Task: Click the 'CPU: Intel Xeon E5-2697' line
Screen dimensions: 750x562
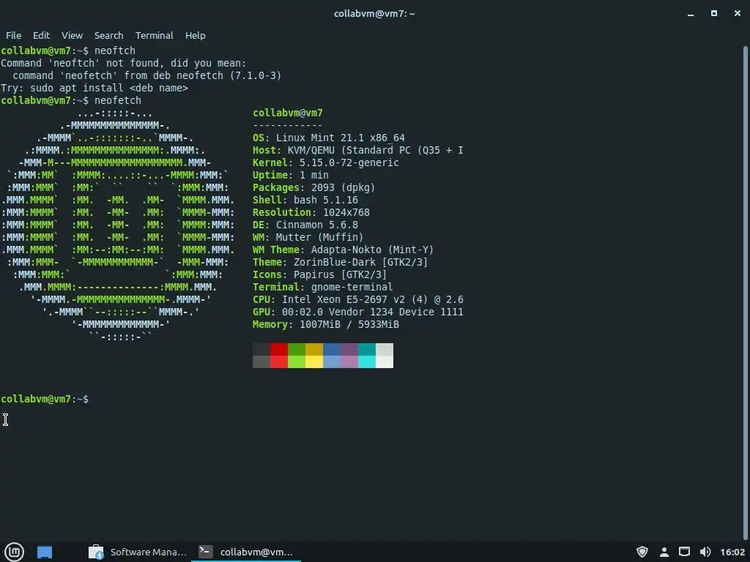Action: pos(357,299)
